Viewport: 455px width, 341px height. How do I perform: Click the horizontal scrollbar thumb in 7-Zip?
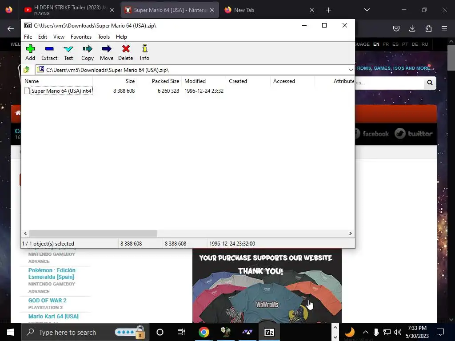93,233
